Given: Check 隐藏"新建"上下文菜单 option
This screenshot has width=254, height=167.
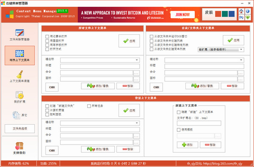Looking at the screenshot, I should 179,112.
